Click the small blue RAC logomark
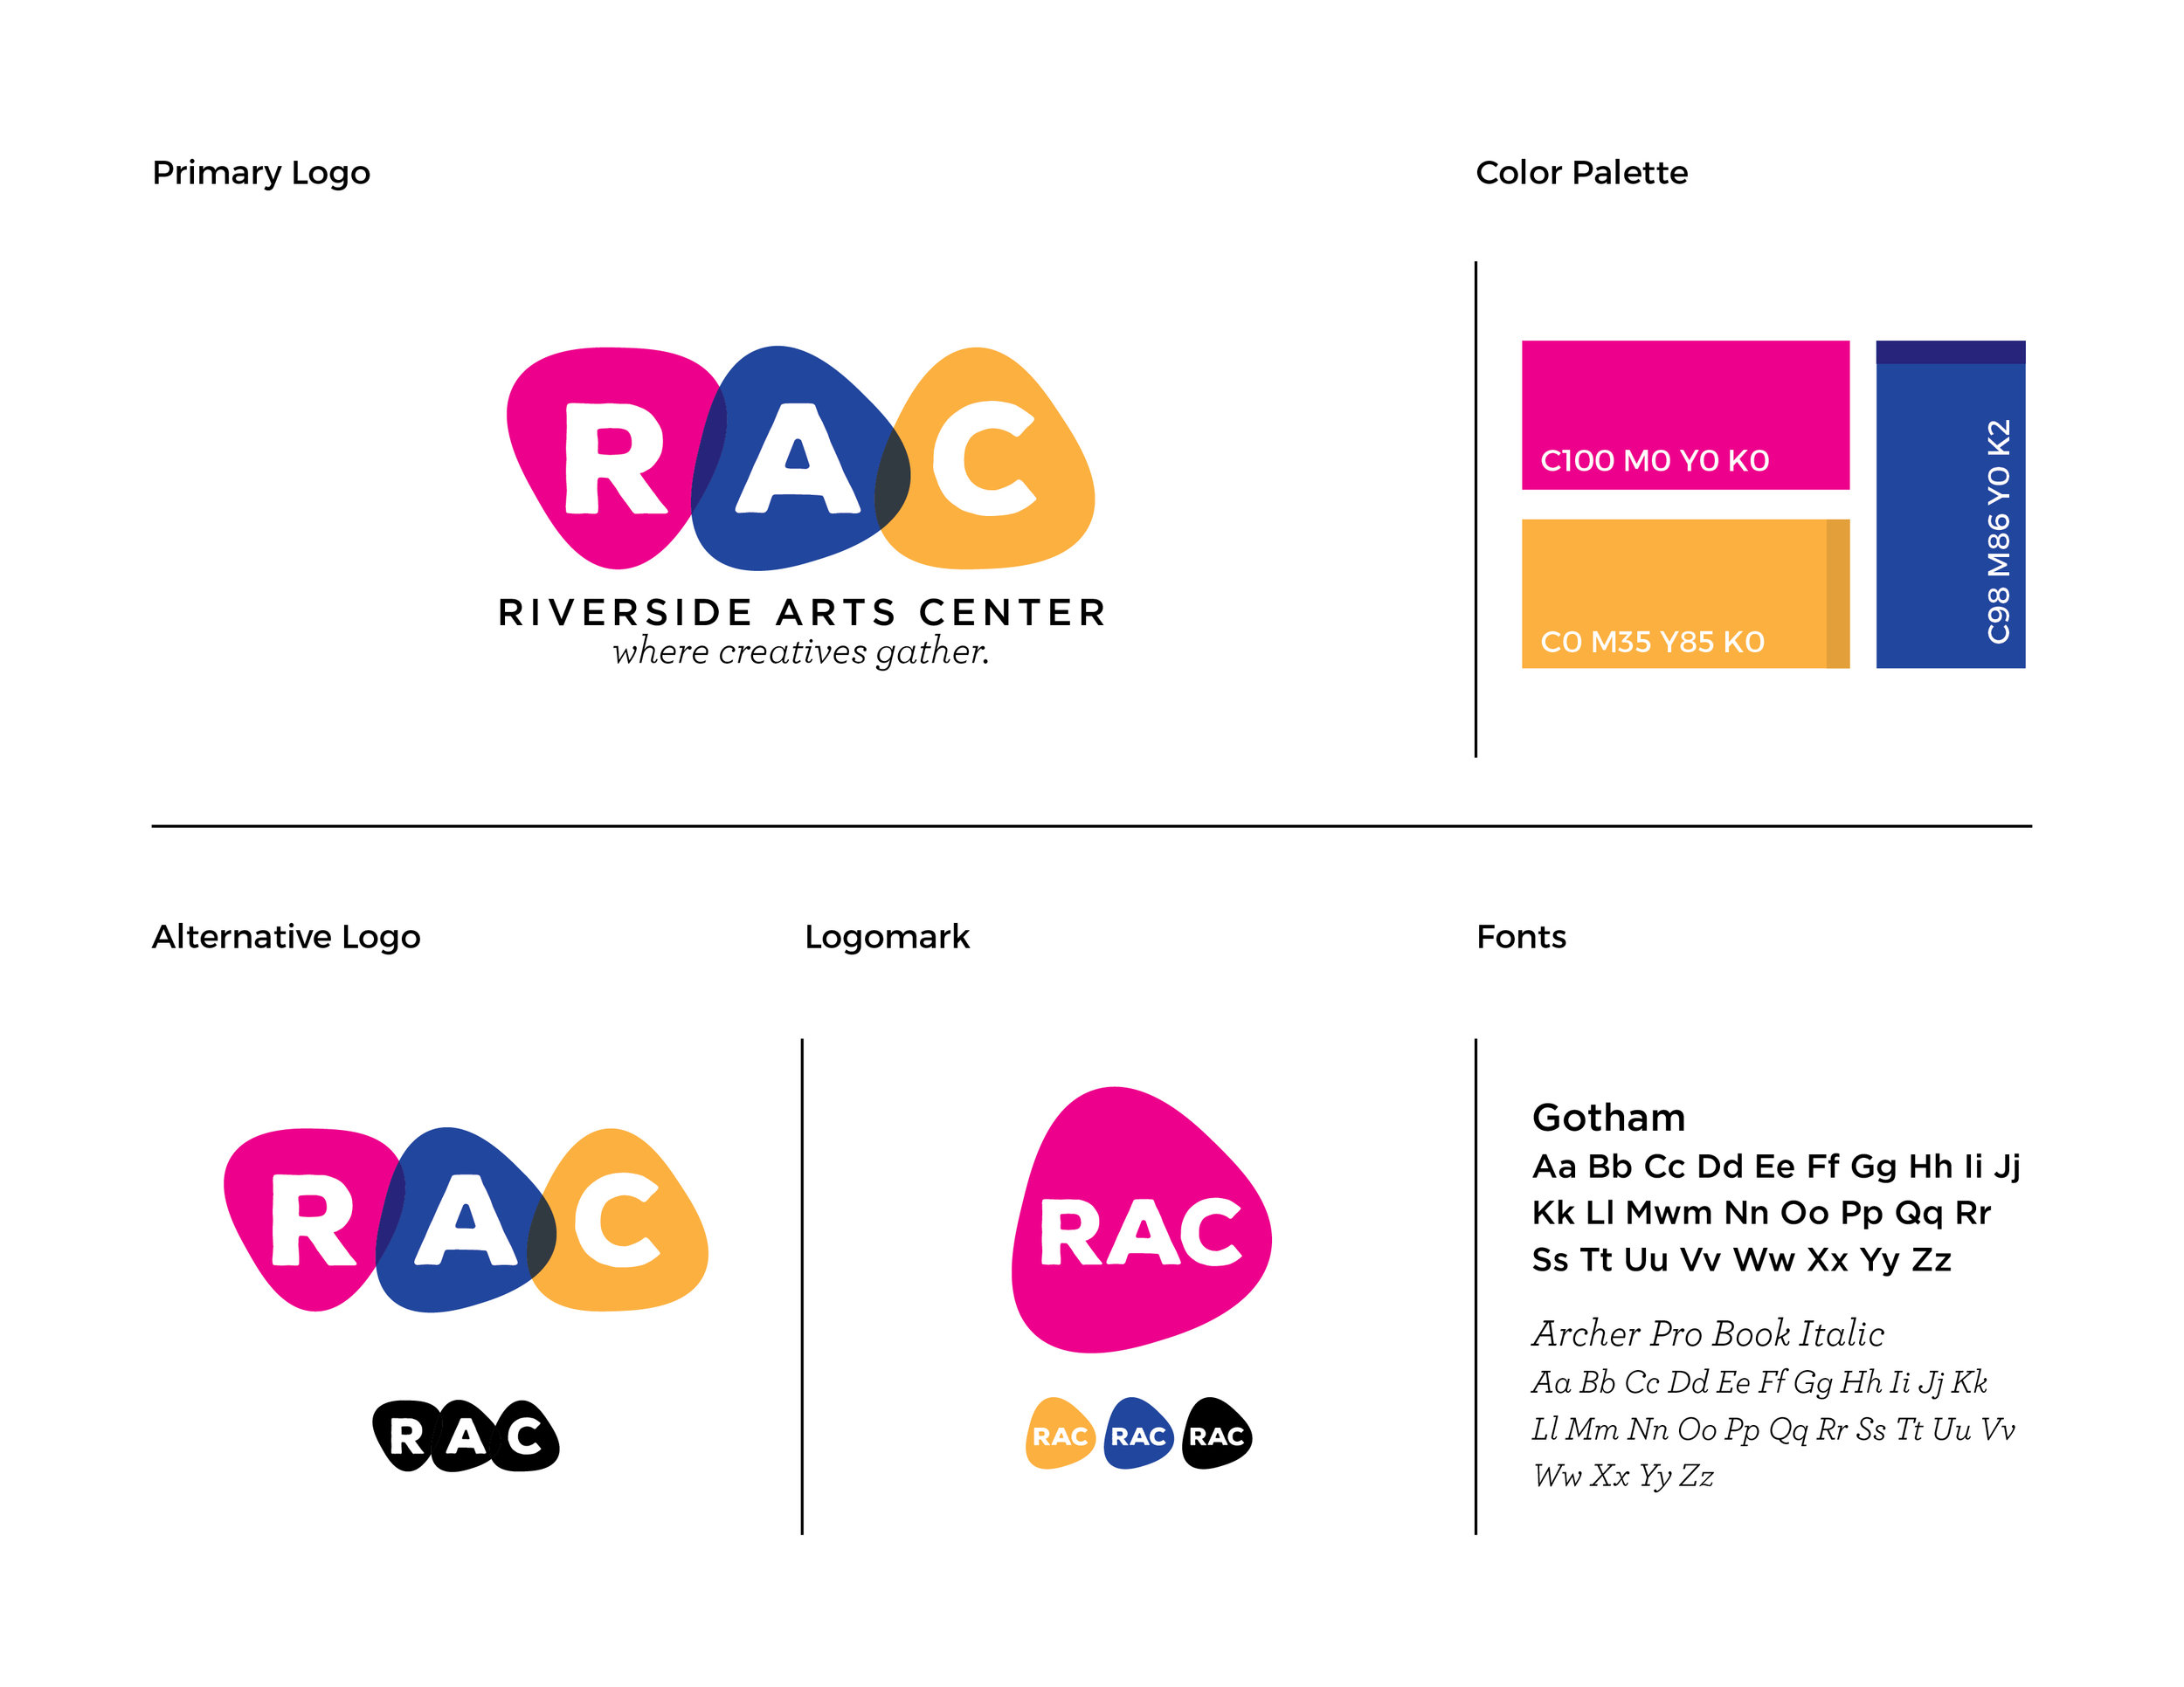This screenshot has width=2184, height=1687. (x=1138, y=1433)
